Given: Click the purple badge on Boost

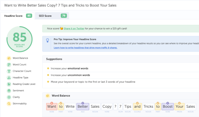Looking at the screenshot, I should 168,103.
